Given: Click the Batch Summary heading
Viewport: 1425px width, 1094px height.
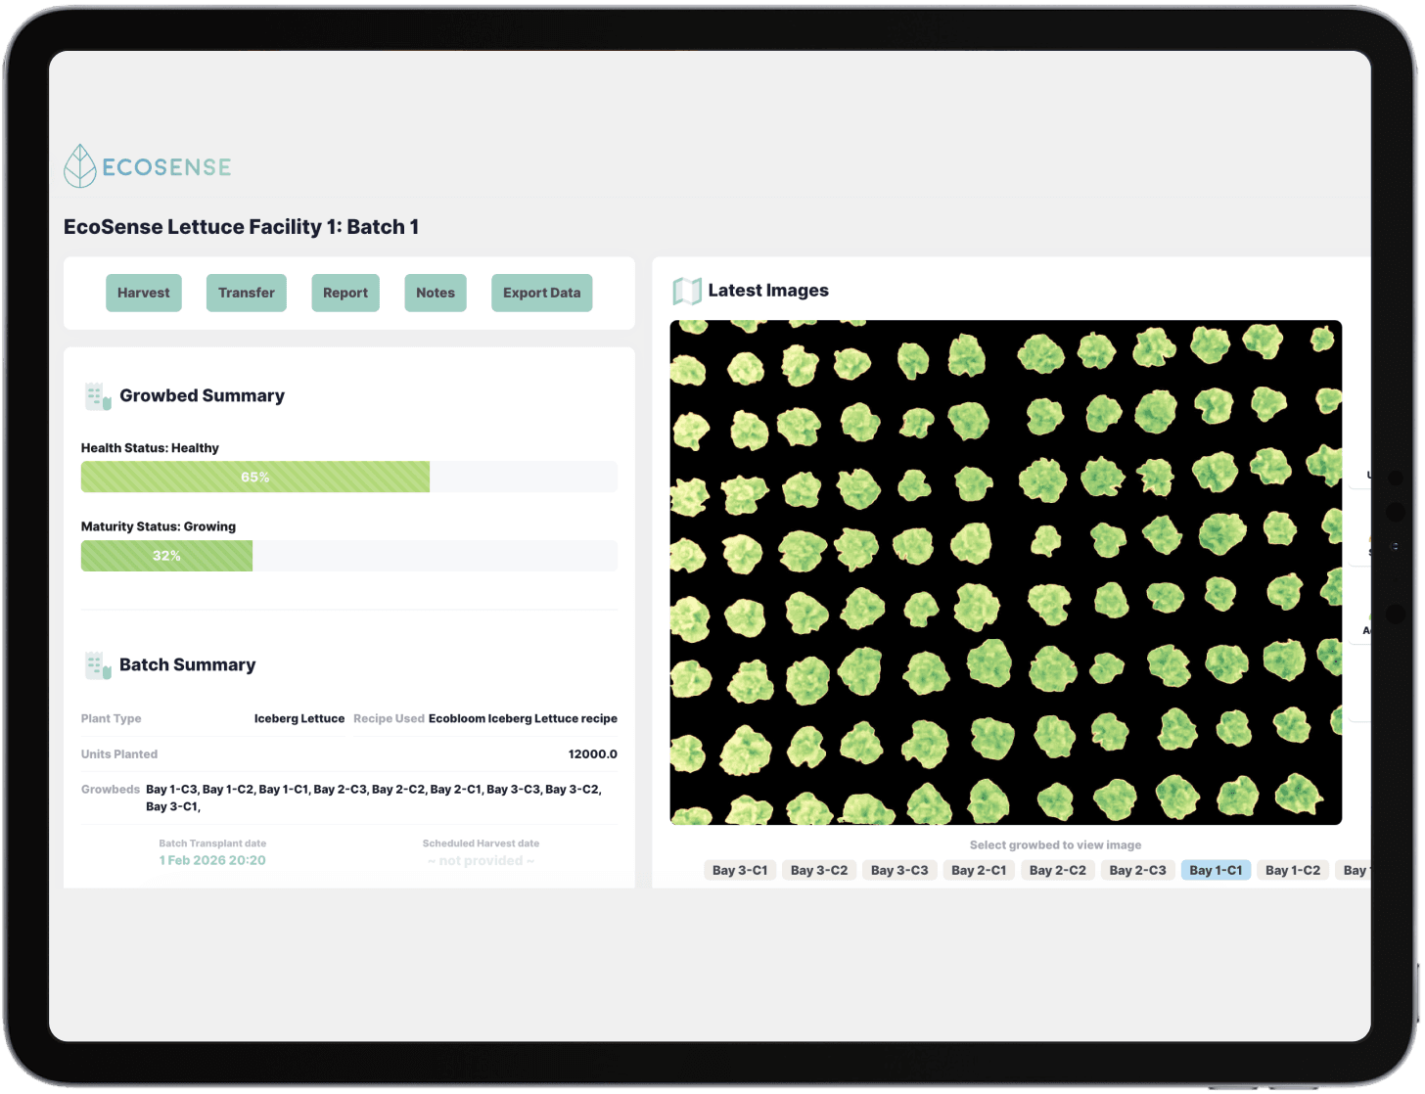Looking at the screenshot, I should point(188,664).
